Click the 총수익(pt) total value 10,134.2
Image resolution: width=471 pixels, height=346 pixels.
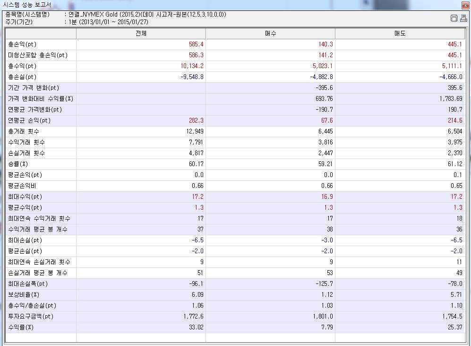click(189, 66)
